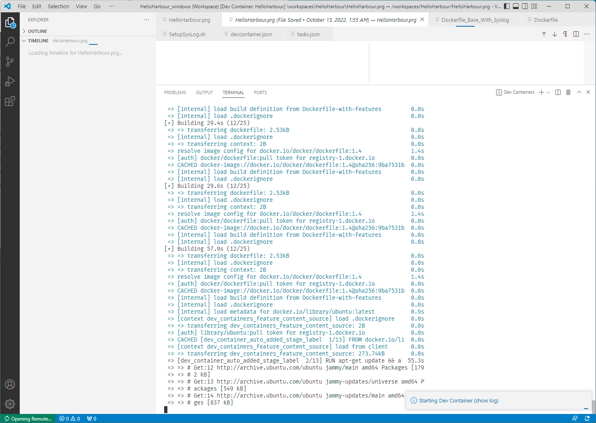
Task: Open the Accounts menu icon
Action: [x=10, y=384]
